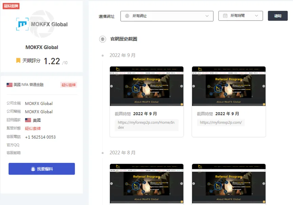Image resolution: width=293 pixels, height=205 pixels.
Task: Click the MOKFX Global logo icon
Action: click(22, 24)
